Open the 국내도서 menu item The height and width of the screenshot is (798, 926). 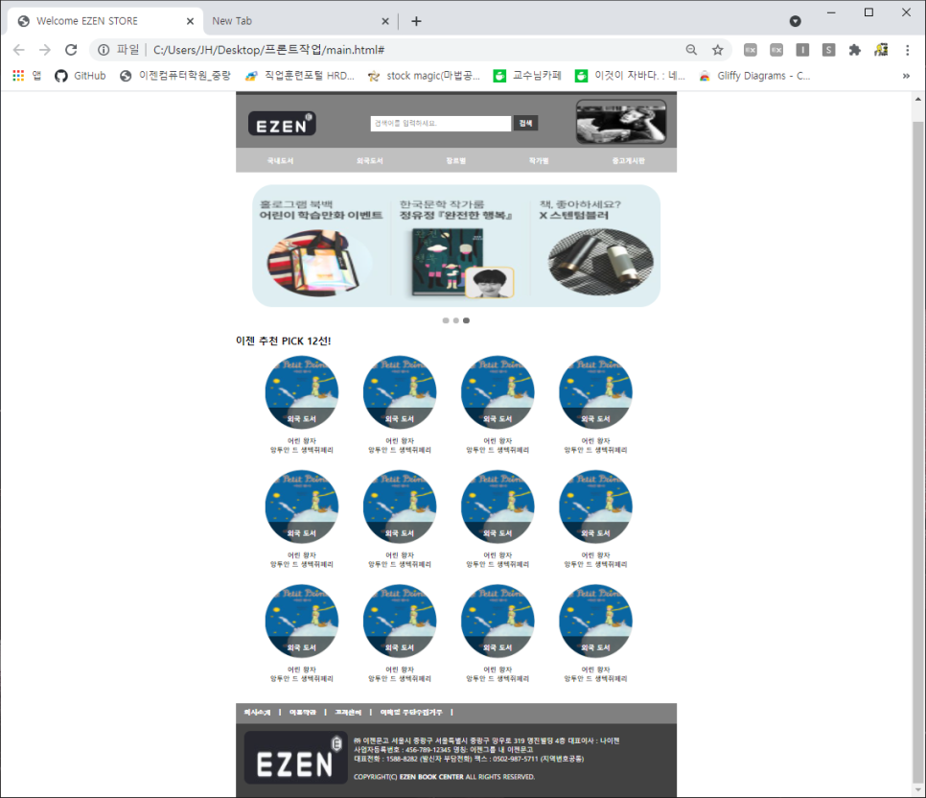[281, 161]
